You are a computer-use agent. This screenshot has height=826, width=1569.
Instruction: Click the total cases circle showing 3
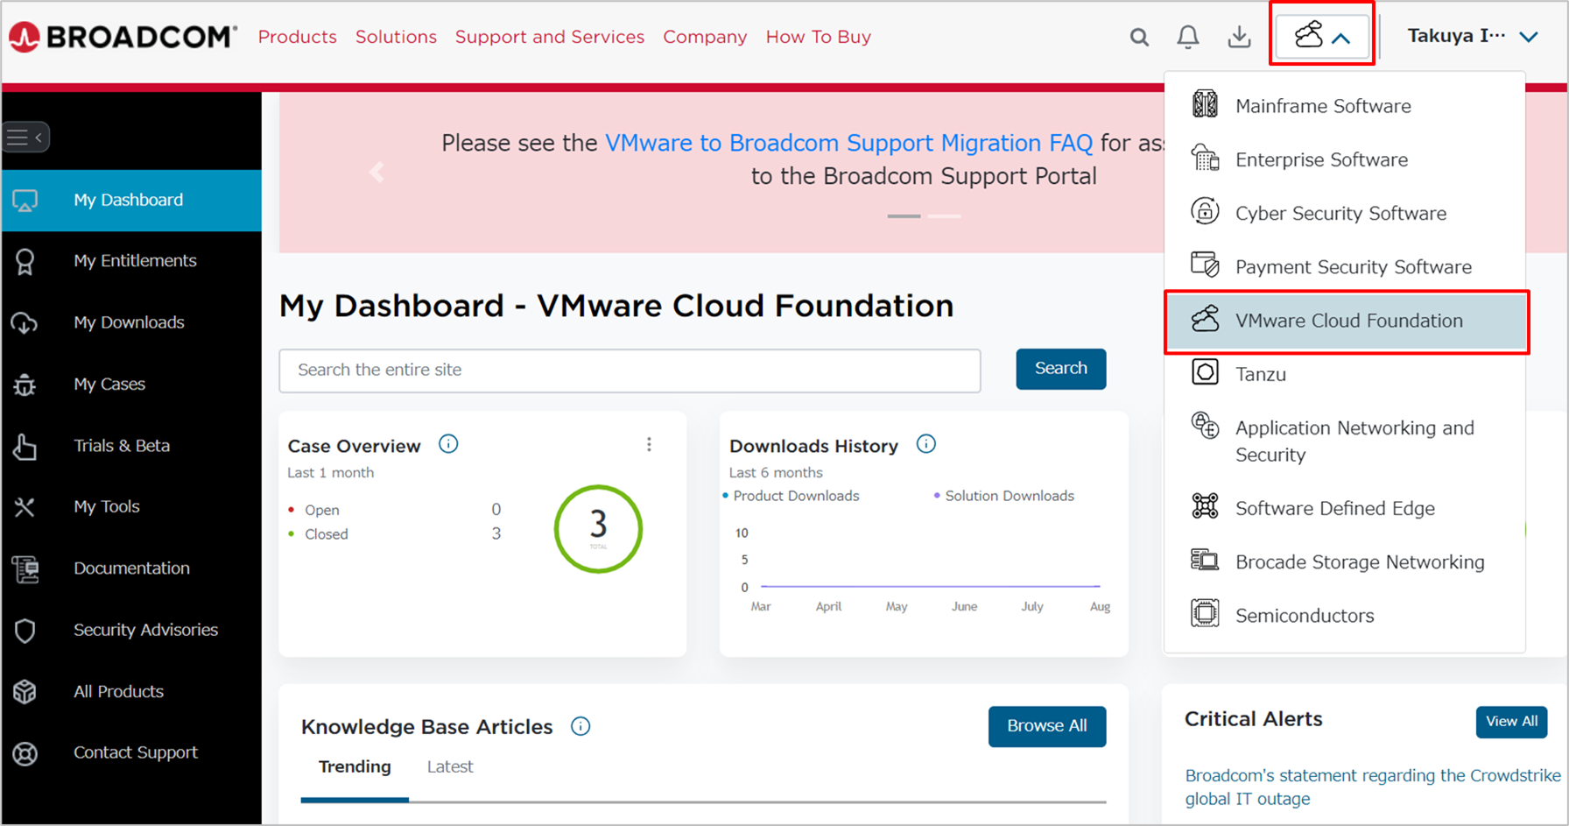pos(598,529)
